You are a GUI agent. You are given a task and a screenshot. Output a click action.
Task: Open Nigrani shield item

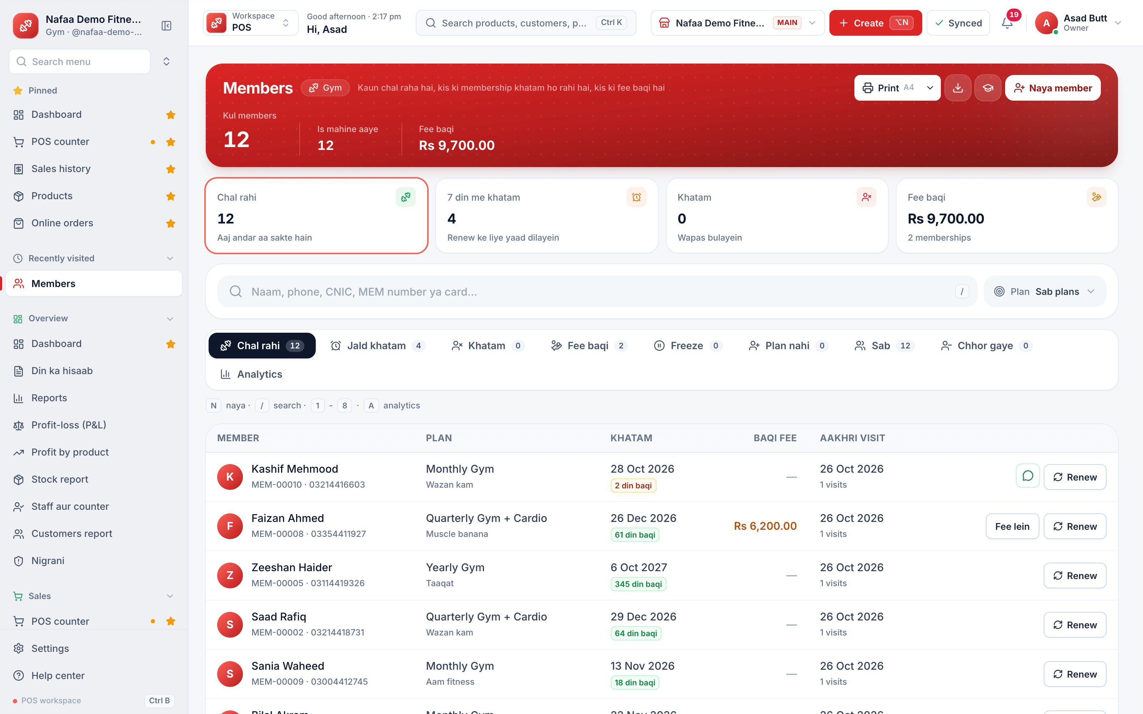point(94,560)
